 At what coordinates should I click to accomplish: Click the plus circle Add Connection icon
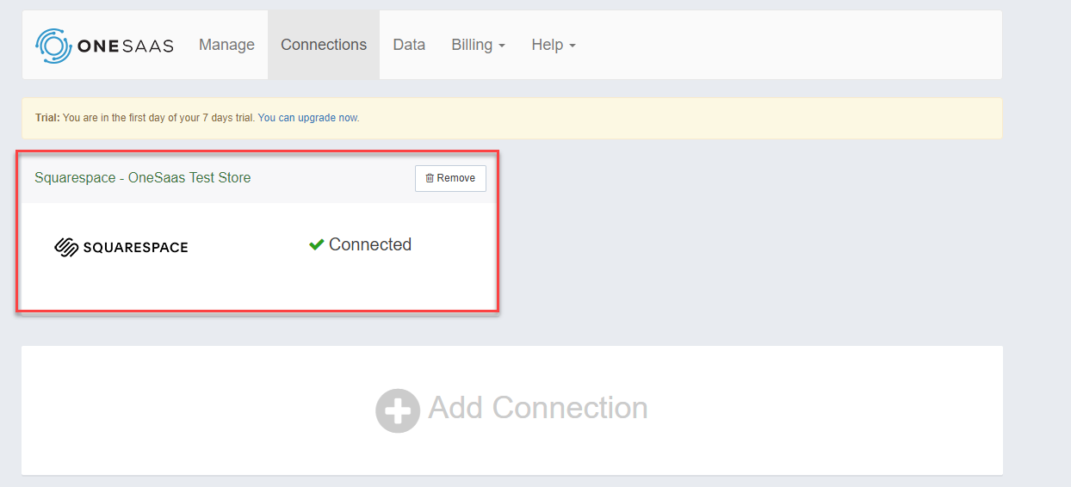click(x=398, y=410)
